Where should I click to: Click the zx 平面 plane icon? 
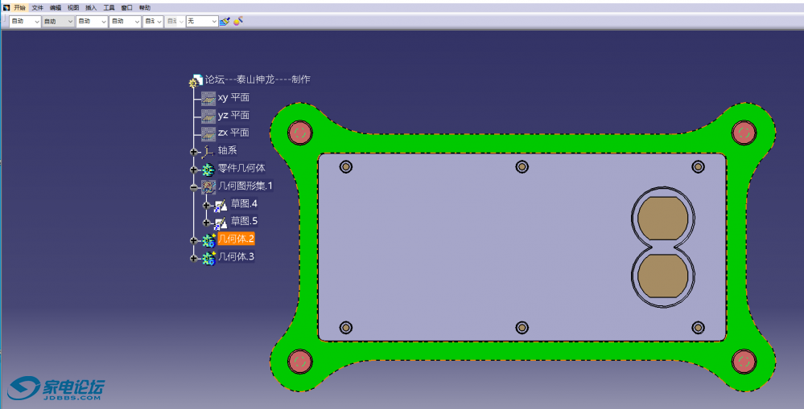click(x=208, y=133)
